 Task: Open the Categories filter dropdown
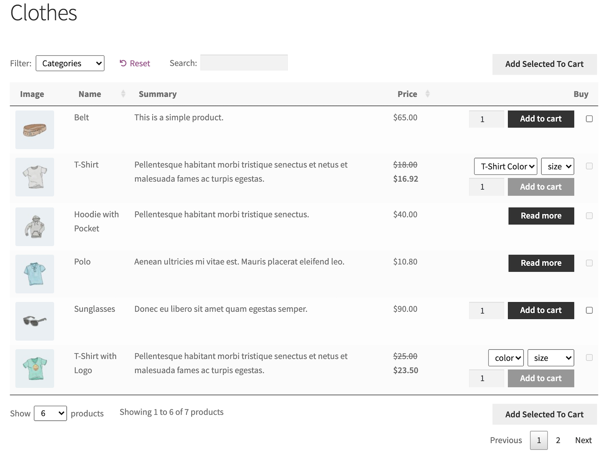70,63
